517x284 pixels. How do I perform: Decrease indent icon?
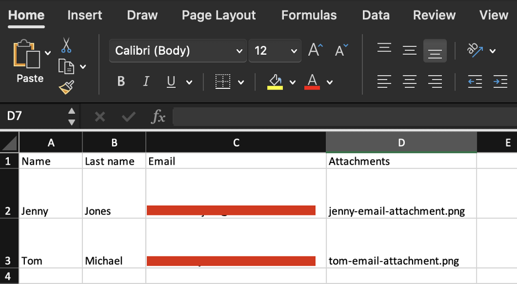tap(475, 81)
